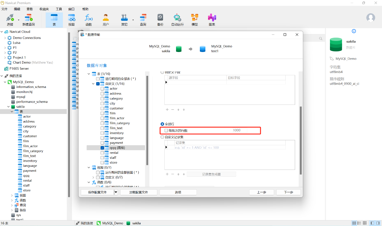Select the View (视图) toolbar icon
382x226 pixels.
click(71, 20)
